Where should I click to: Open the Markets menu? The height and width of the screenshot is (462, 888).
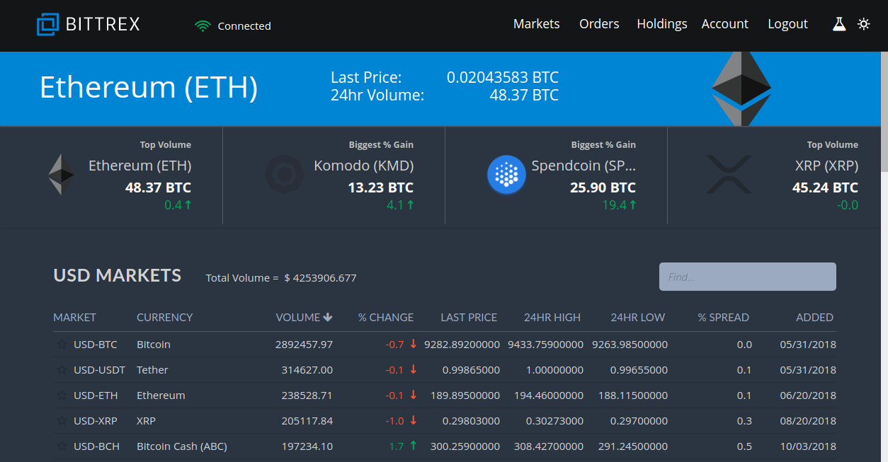[536, 24]
